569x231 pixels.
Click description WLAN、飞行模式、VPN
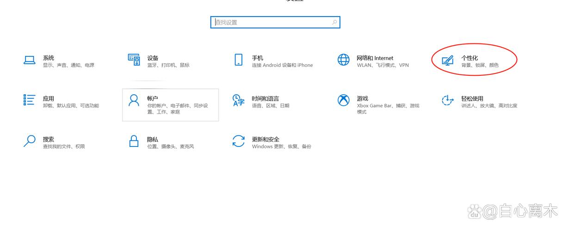pyautogui.click(x=383, y=65)
